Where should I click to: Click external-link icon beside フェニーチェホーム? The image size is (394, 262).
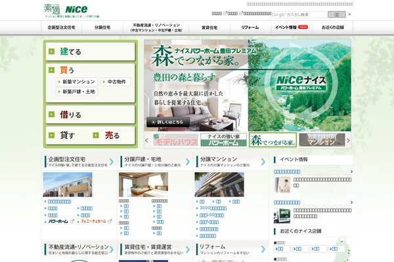110,221
